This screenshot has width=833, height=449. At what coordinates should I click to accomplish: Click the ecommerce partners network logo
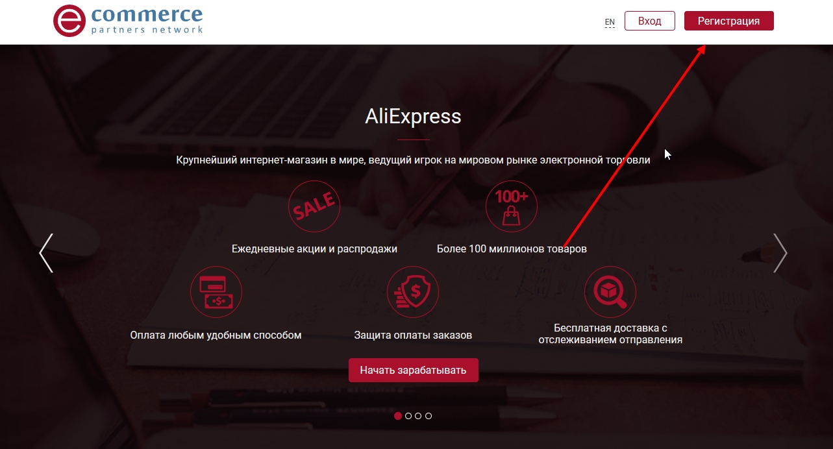point(129,21)
